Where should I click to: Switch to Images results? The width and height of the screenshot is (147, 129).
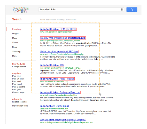tap(16, 34)
